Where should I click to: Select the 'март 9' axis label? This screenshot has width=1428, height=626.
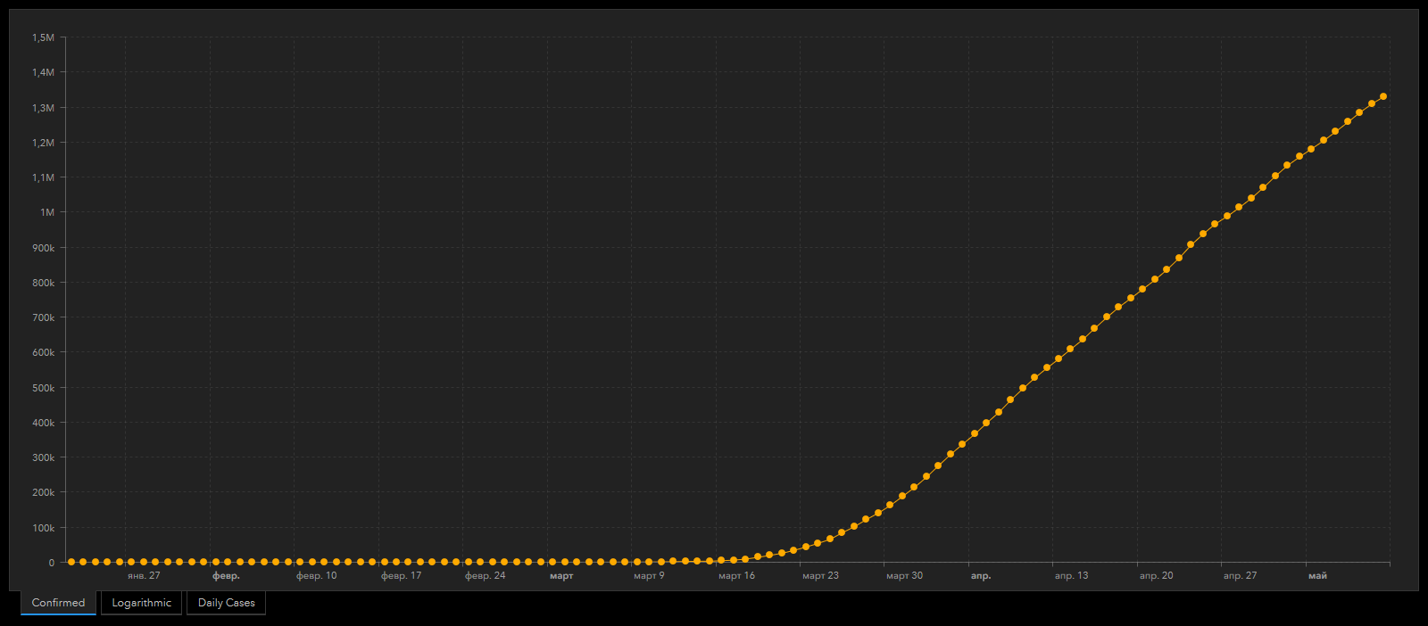coord(649,576)
